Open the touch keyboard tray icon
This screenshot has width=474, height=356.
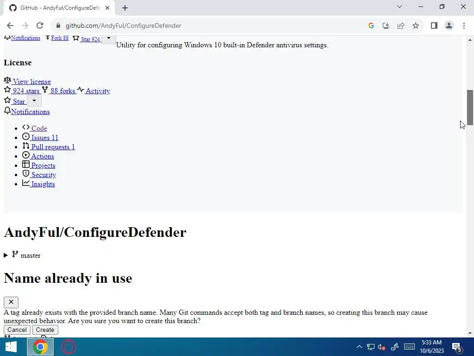coord(409,347)
